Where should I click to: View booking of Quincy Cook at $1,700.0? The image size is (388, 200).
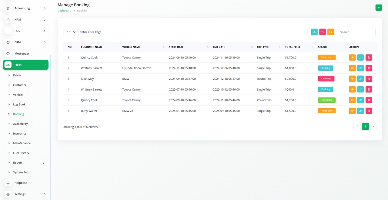point(352,58)
